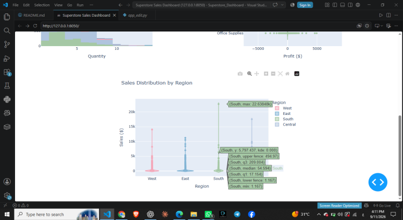Open the title bar ellipsis menu
Viewport: 403px width, 220px height.
click(91, 5)
